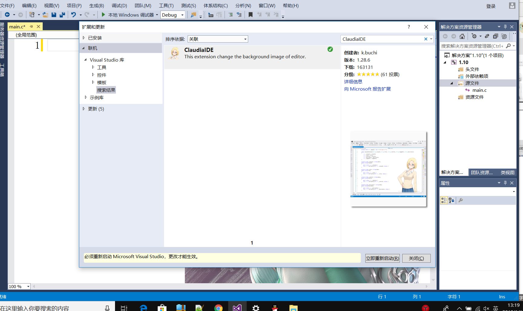Switch to the 团队资源 tab
The image size is (523, 311).
[x=482, y=172]
